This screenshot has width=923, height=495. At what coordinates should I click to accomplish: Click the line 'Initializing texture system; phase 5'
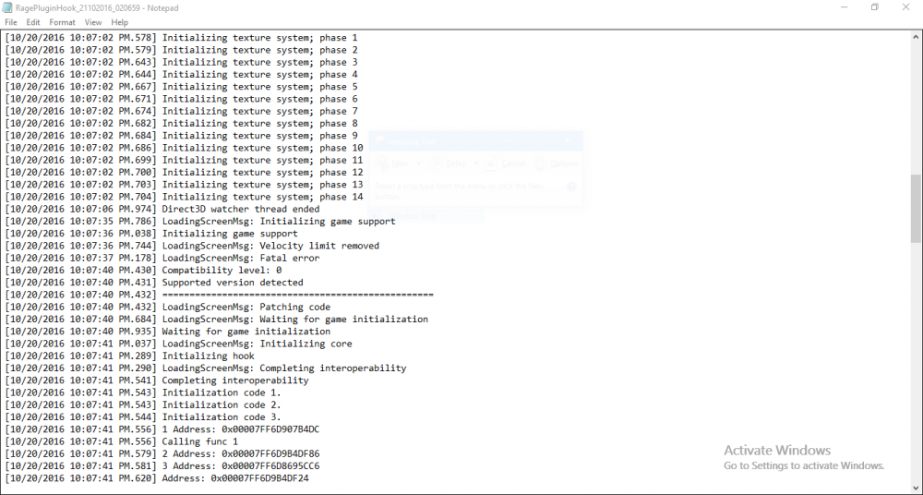tap(181, 87)
